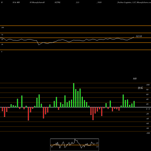
Task: Click the 'SI & MR' header label
Action: click(x=16, y=2)
